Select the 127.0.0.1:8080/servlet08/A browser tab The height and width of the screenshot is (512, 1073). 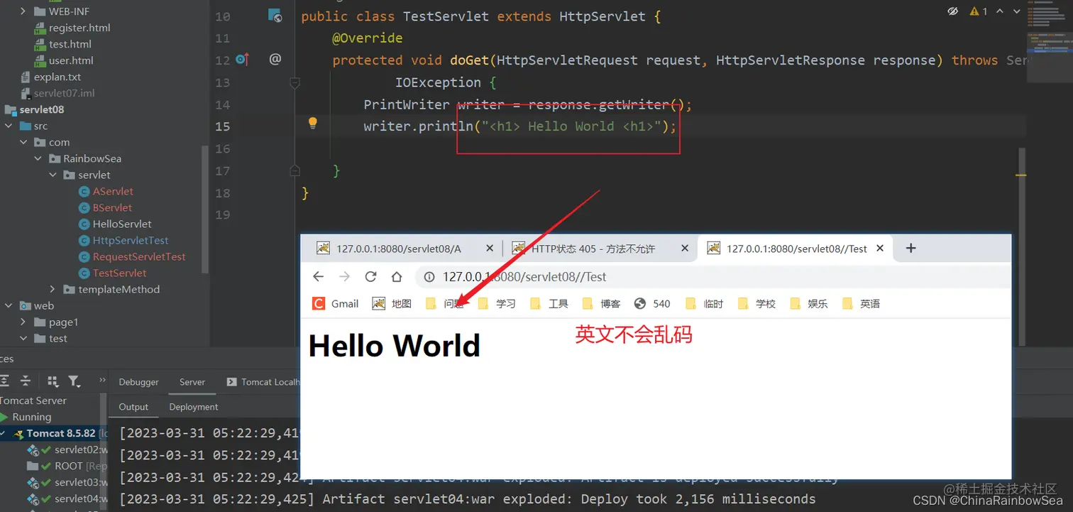(405, 249)
